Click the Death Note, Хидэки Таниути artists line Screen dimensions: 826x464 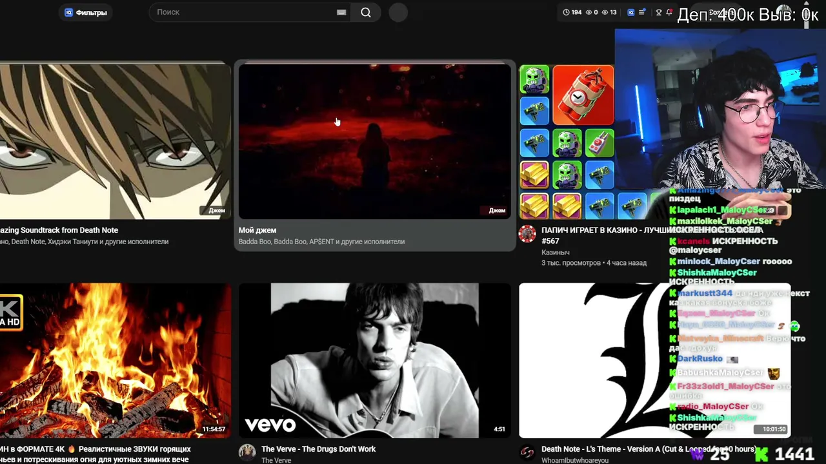84,242
